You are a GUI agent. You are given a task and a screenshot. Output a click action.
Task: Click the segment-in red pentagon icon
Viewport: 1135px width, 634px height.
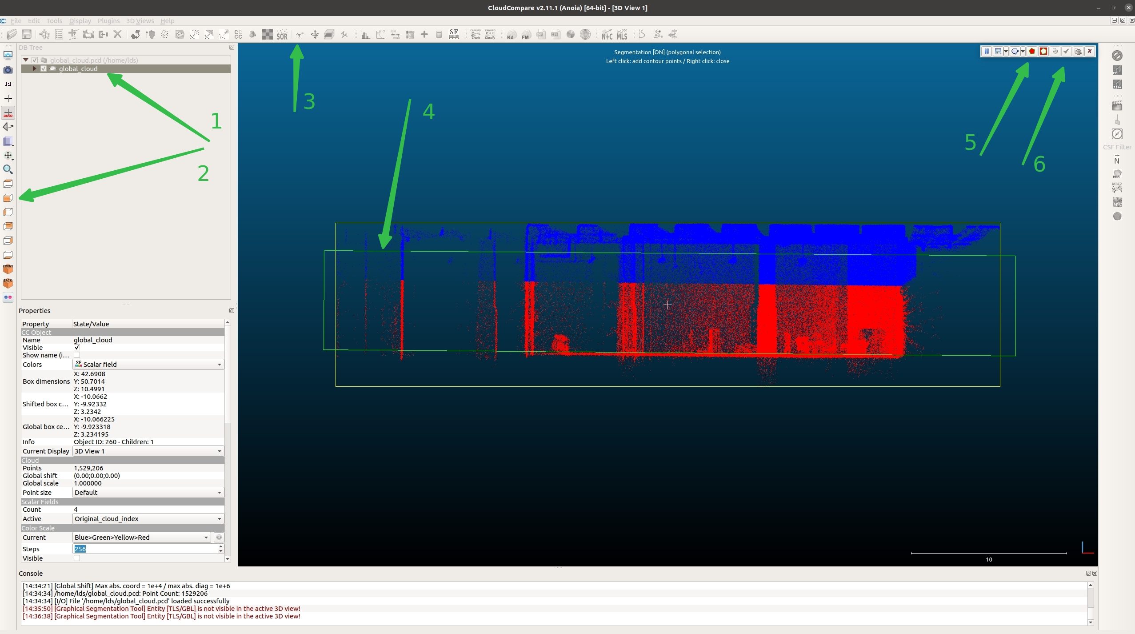pos(1032,51)
